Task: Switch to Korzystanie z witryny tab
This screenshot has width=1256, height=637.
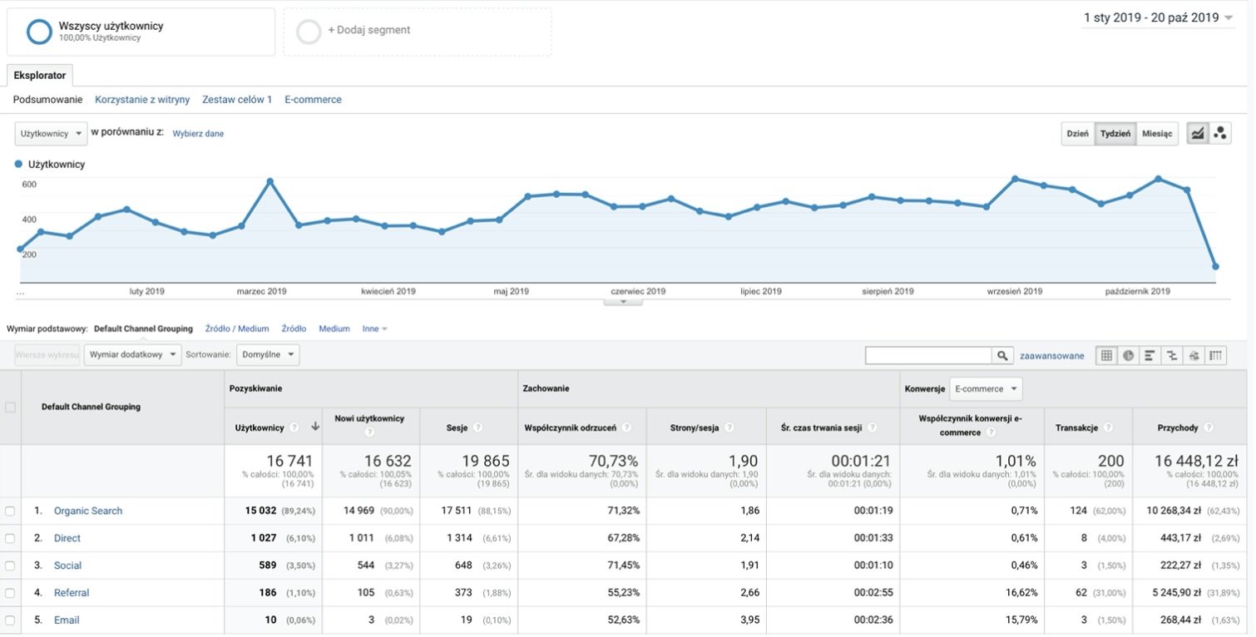Action: pos(142,100)
